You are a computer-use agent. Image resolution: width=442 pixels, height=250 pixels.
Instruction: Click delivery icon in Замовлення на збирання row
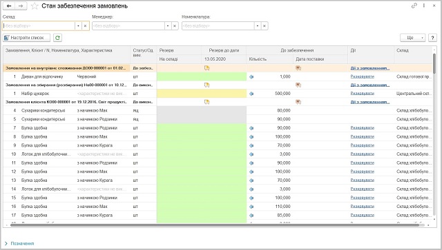298,85
